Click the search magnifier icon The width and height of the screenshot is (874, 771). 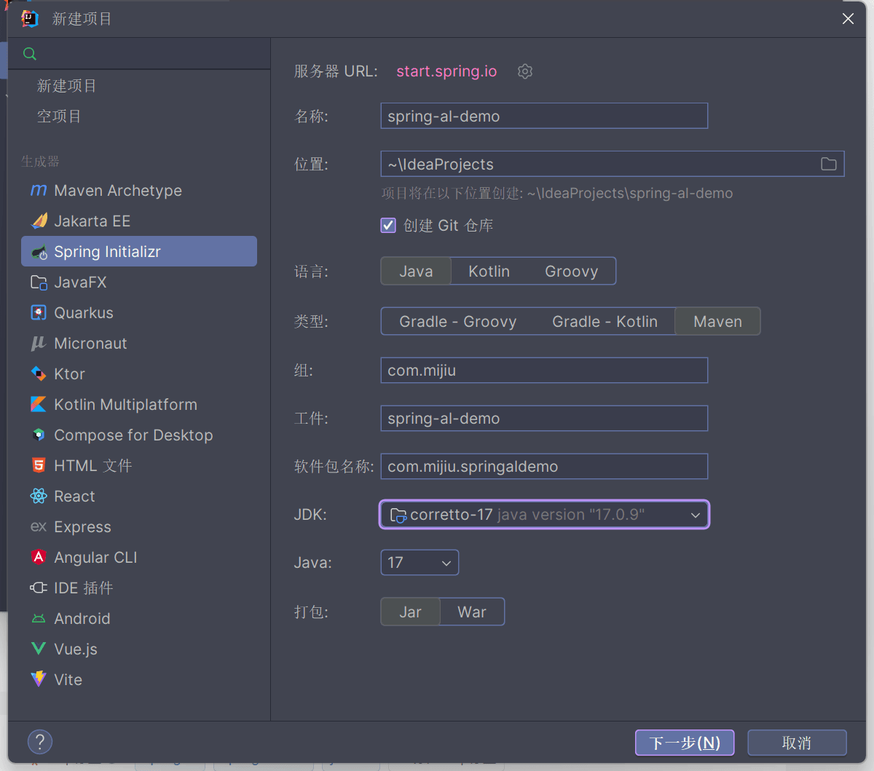[x=30, y=54]
